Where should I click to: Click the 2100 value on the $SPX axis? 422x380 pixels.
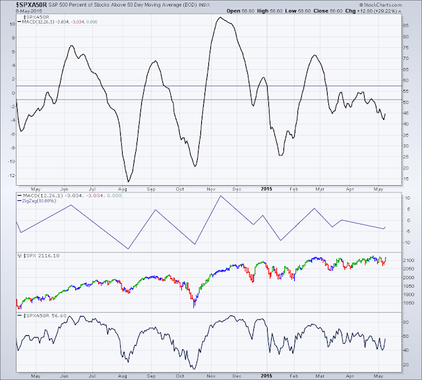tap(409, 260)
